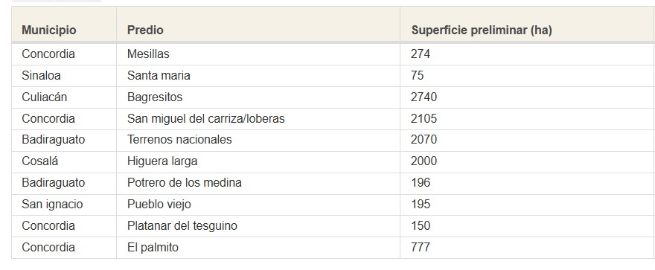Screen dimensions: 655x270
Task: Click the Platanar del tesguino cell
Action: click(258, 226)
